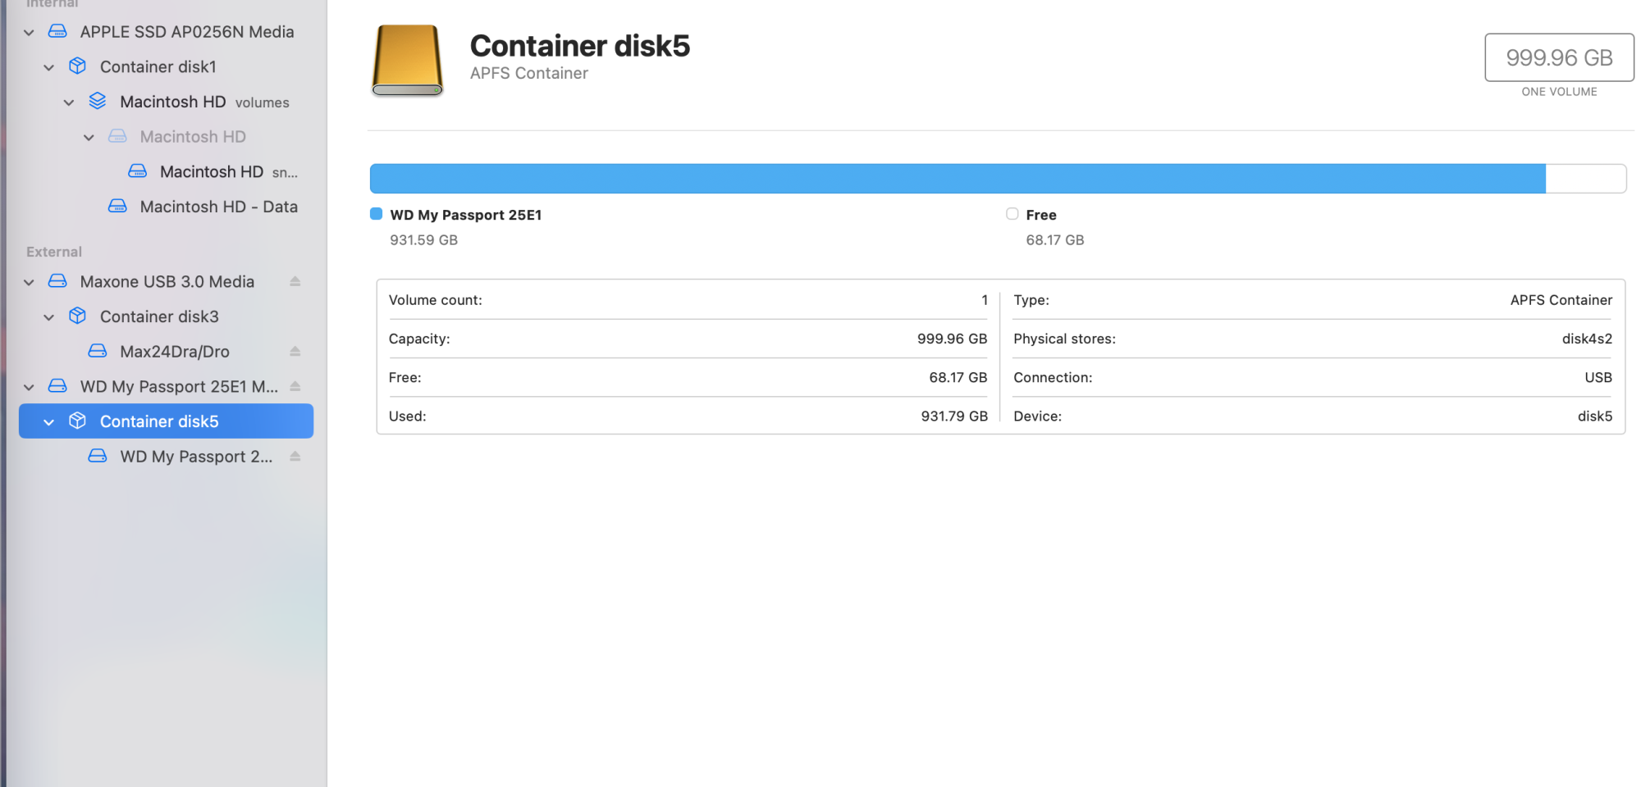Collapse the Container disk1 chevron

[48, 67]
